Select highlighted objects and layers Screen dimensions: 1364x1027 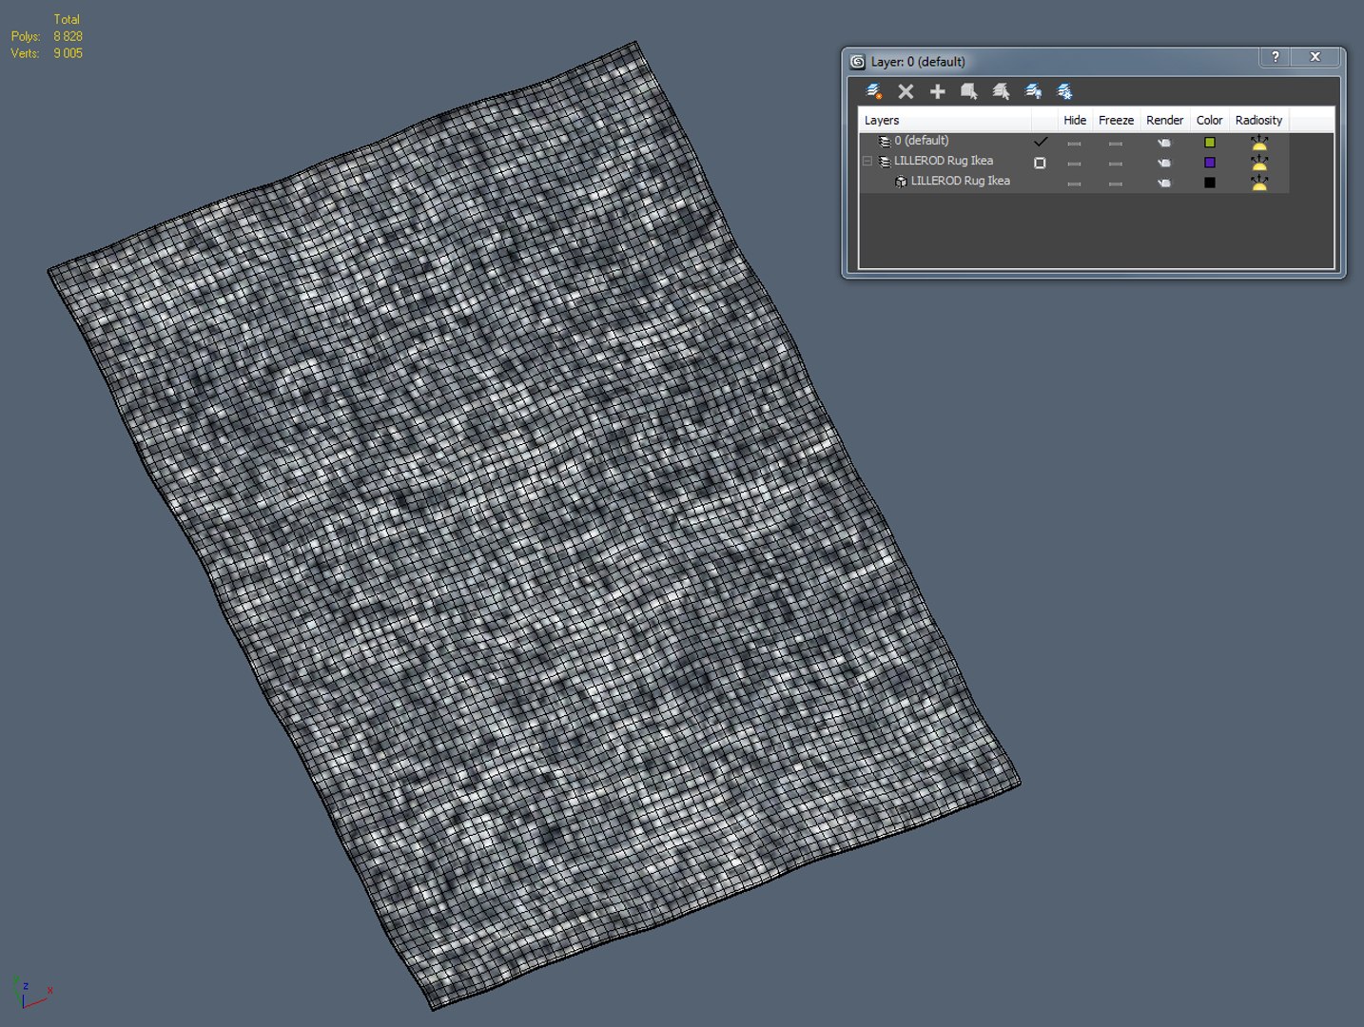pos(969,91)
